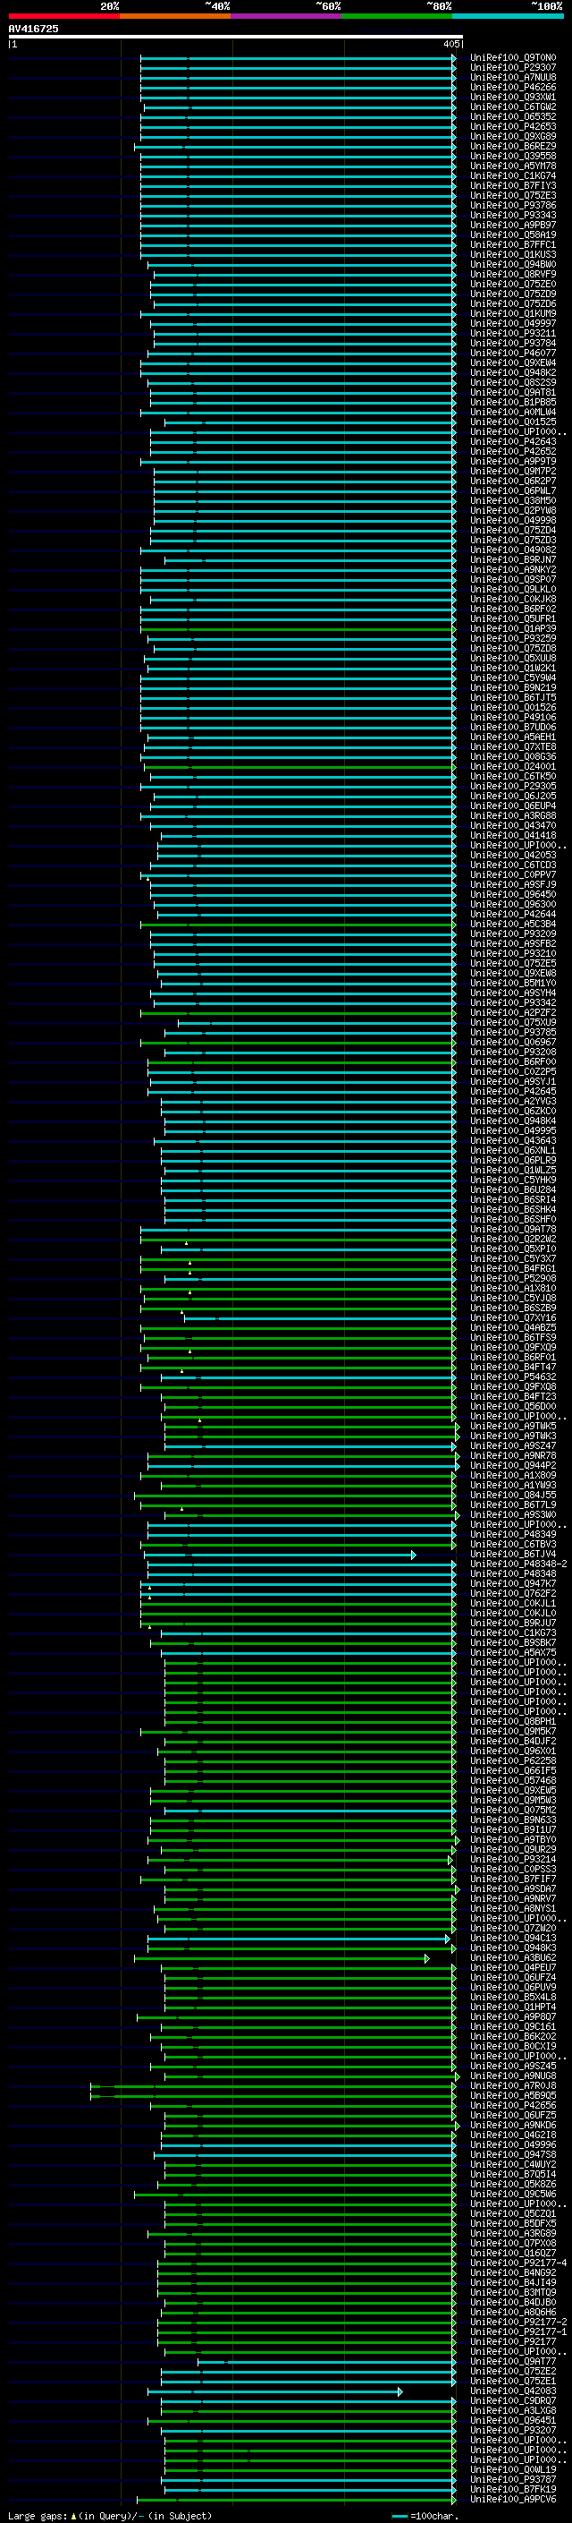
Task: Click the UniRef100_Q94BW0 label
Action: pyautogui.click(x=513, y=264)
